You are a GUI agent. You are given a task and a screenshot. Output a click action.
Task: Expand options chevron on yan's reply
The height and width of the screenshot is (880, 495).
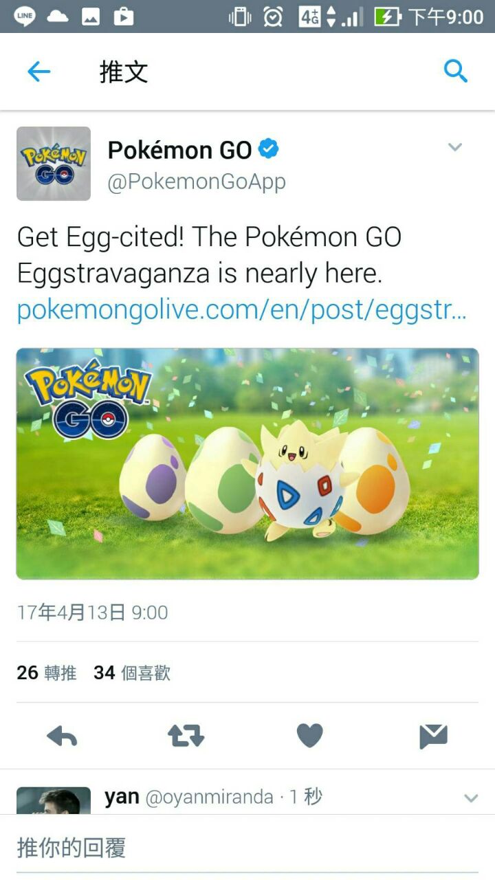tap(471, 798)
